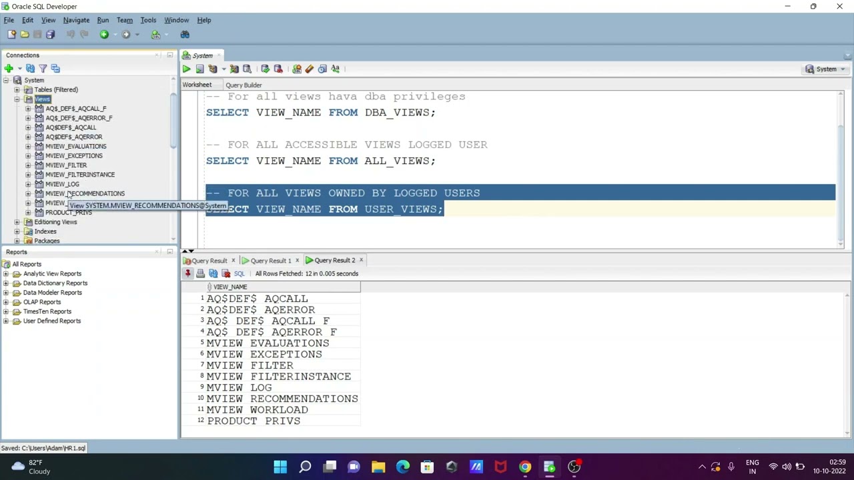854x480 pixels.
Task: Apply filter icon in Connections panel
Action: (x=43, y=68)
